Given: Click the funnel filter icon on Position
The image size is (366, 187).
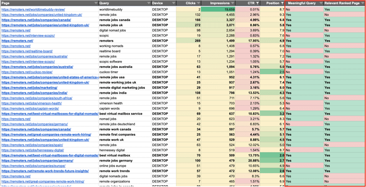Looking at the screenshot, I should (x=282, y=3).
